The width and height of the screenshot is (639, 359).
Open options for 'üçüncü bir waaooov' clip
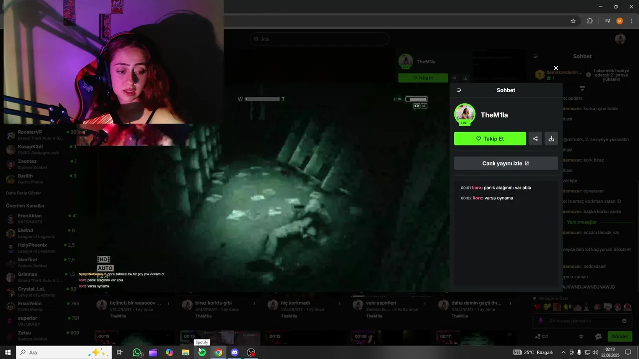click(169, 303)
